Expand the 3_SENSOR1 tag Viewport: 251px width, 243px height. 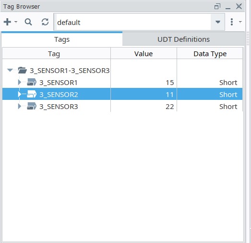pos(20,82)
